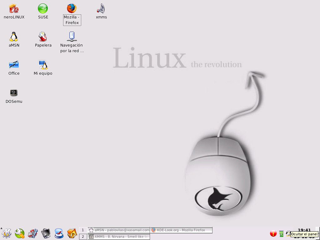This screenshot has height=240, width=320.
Task: Click the red exclamation tray icon
Action: [273, 233]
